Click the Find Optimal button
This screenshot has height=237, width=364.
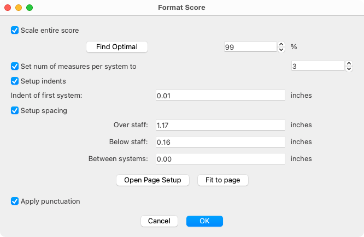click(117, 47)
